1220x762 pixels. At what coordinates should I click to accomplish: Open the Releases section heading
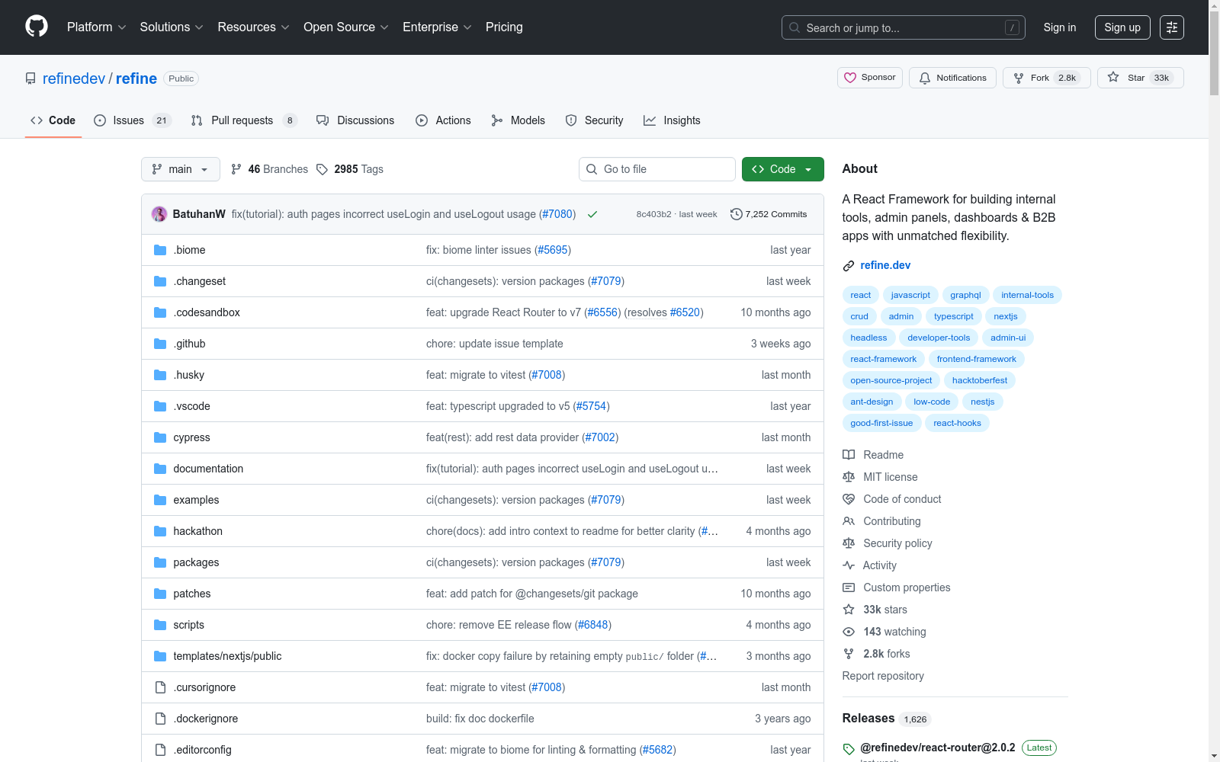[x=868, y=718]
